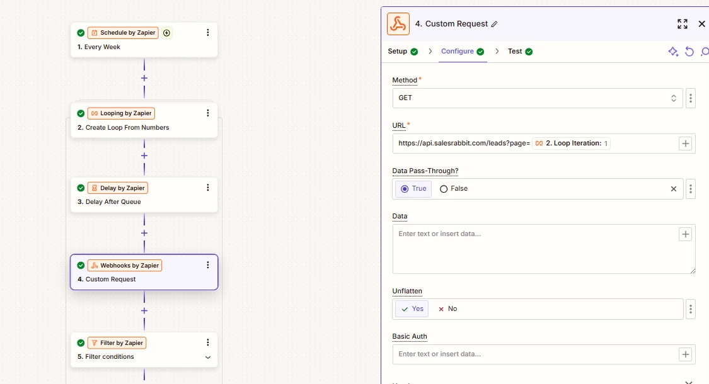The height and width of the screenshot is (384, 709).
Task: Open options menu next to Unflatten field
Action: click(x=691, y=309)
